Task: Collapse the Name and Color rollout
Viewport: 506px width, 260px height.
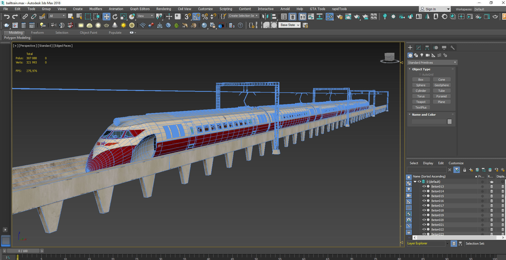Action: (410, 115)
